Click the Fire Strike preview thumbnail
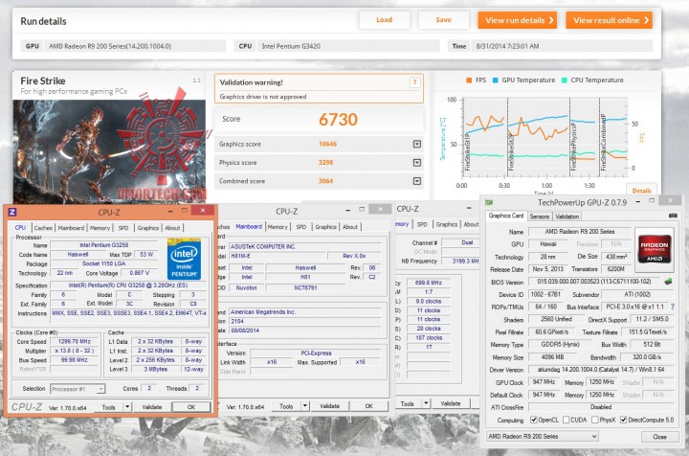The width and height of the screenshot is (689, 456). click(x=109, y=151)
